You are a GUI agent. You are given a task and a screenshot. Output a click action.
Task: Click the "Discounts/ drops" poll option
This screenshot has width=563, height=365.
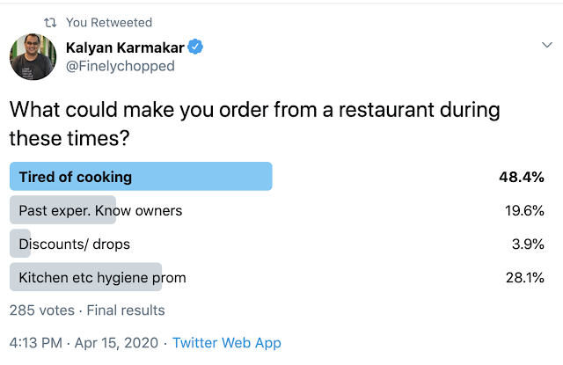click(74, 244)
